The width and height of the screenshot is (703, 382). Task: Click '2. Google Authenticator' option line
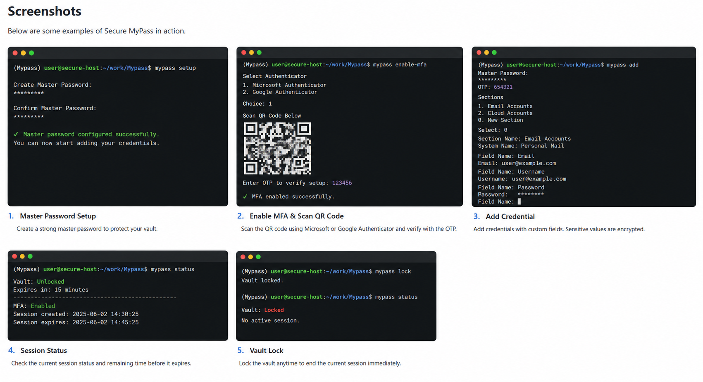tap(280, 92)
